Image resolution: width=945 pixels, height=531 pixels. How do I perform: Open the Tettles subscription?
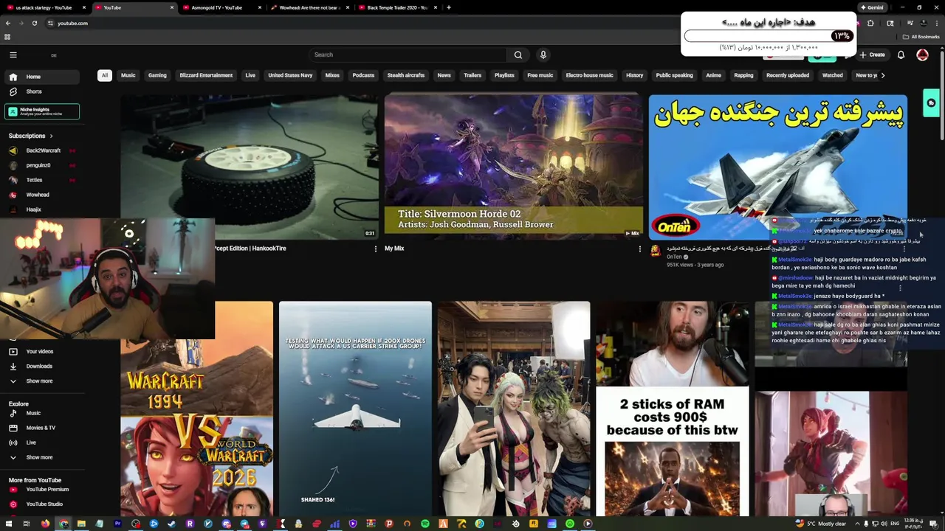point(42,180)
